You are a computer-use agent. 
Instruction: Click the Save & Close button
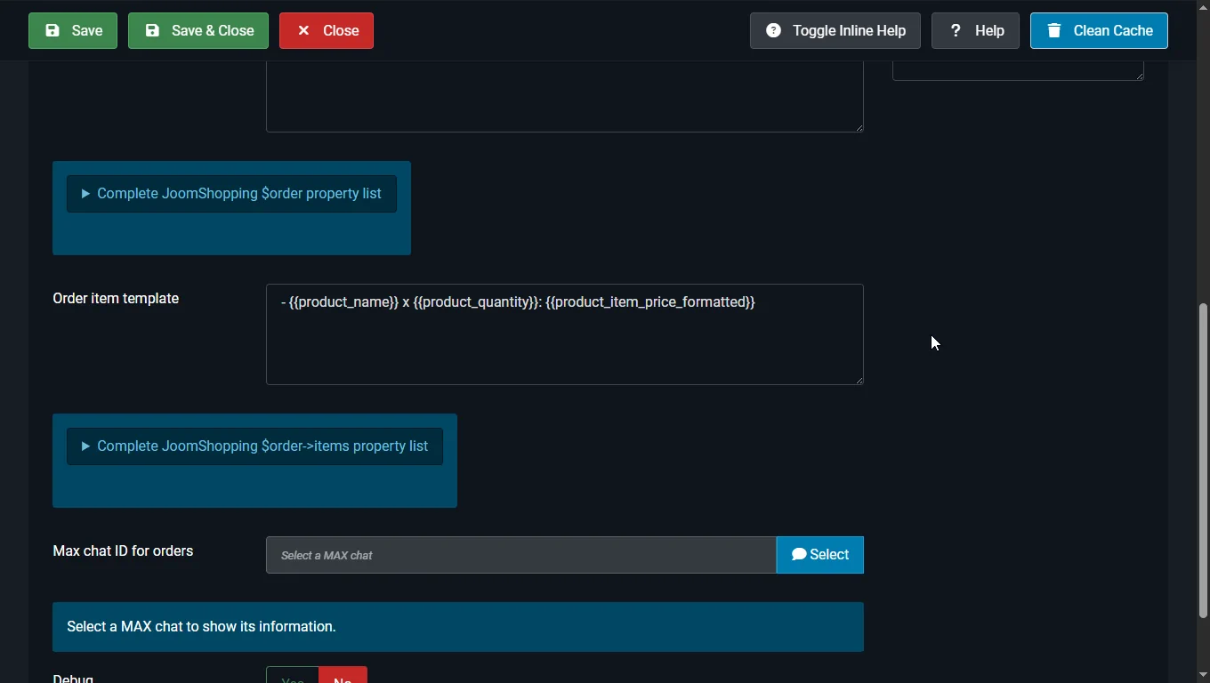[x=198, y=30]
